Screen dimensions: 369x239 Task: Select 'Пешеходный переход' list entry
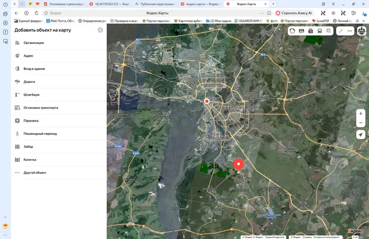[x=59, y=134]
